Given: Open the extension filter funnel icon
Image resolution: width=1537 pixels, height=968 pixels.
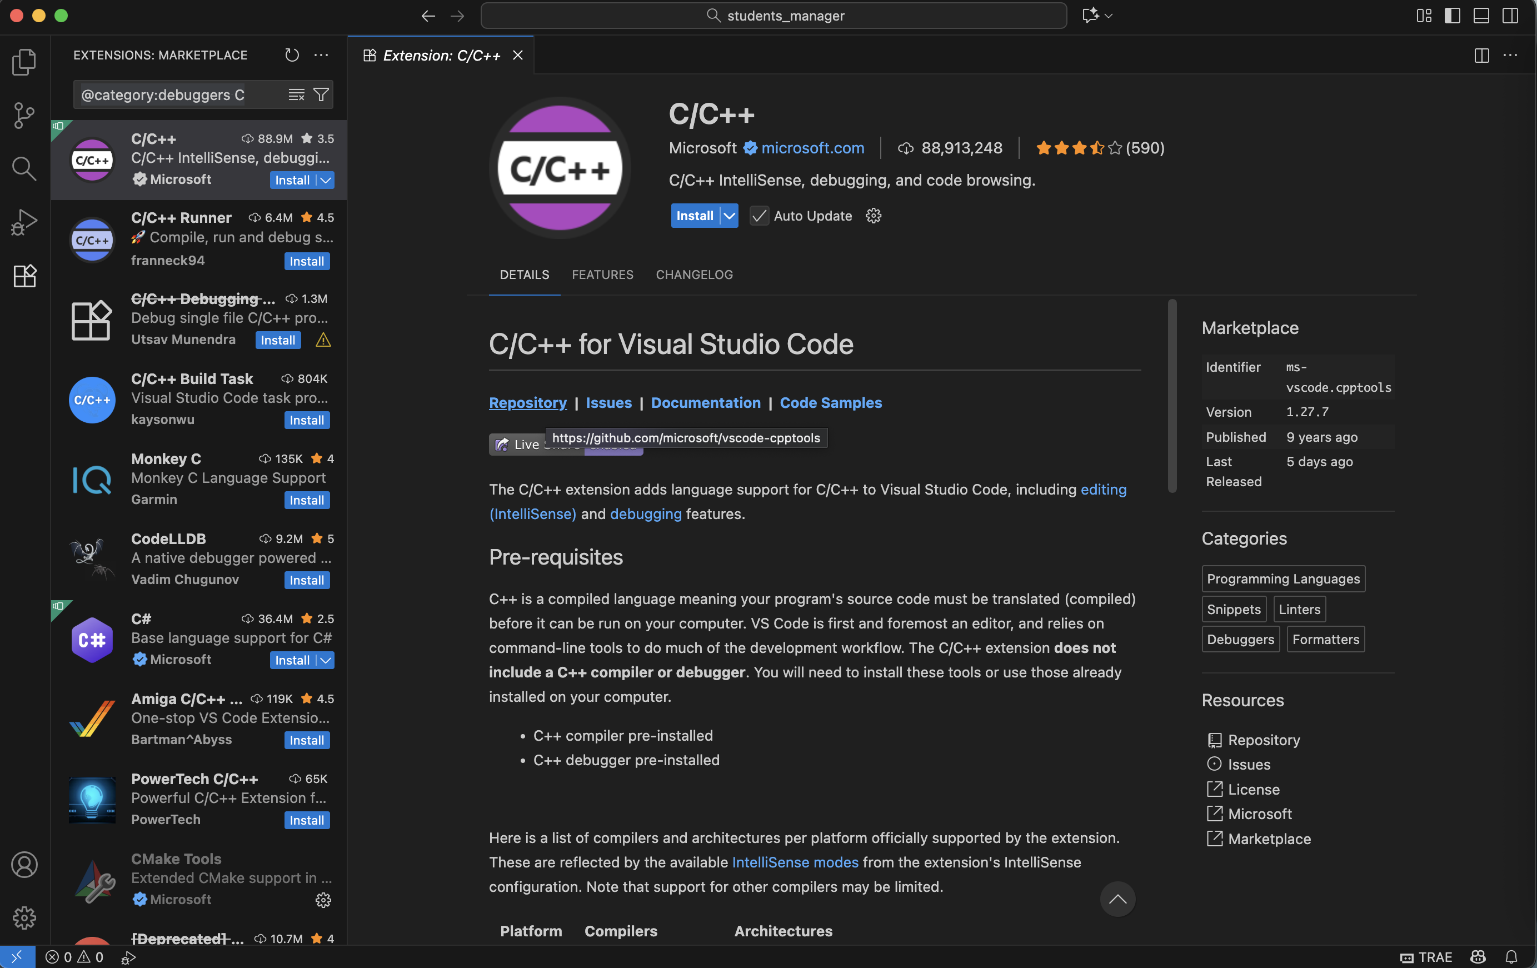Looking at the screenshot, I should coord(321,94).
